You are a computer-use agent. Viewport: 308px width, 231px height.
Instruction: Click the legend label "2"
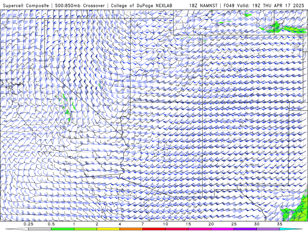coord(97,224)
